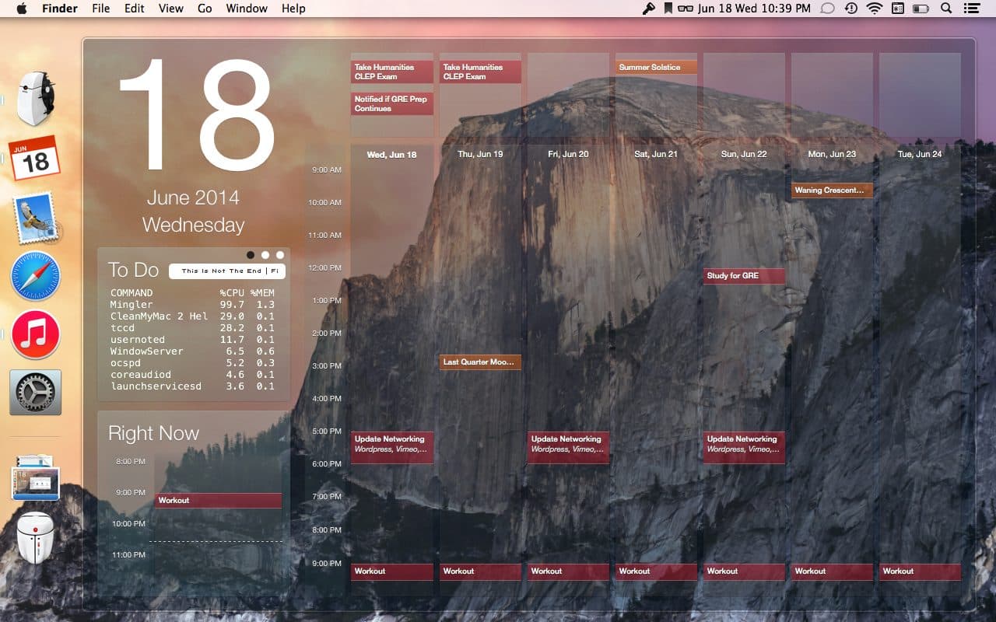Open the Study for GRE event
Screen dimensions: 996x622
[x=744, y=276]
